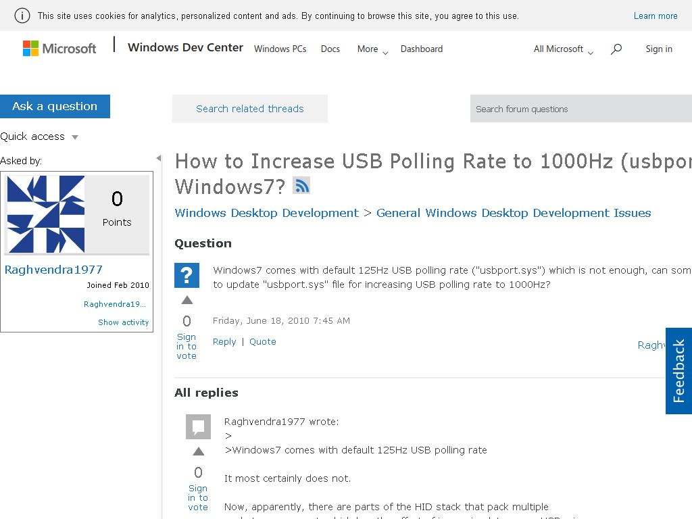Open the Docs nav item

pyautogui.click(x=330, y=49)
